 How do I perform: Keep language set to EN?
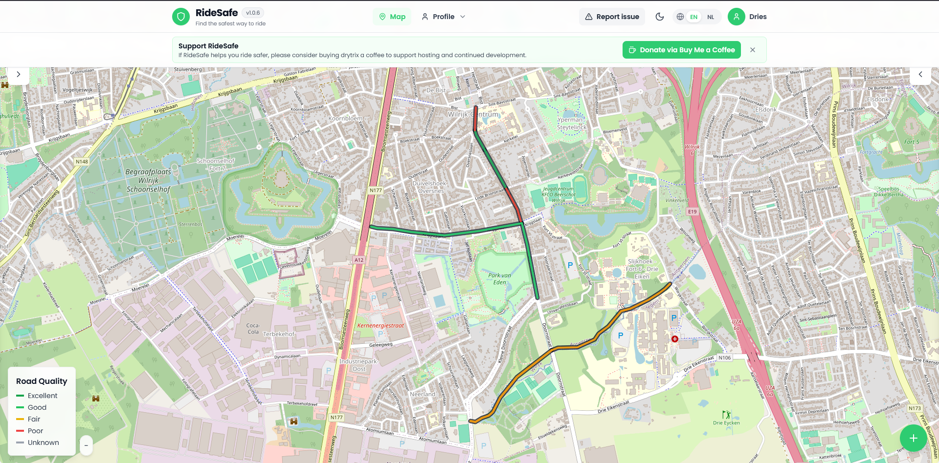tap(693, 17)
